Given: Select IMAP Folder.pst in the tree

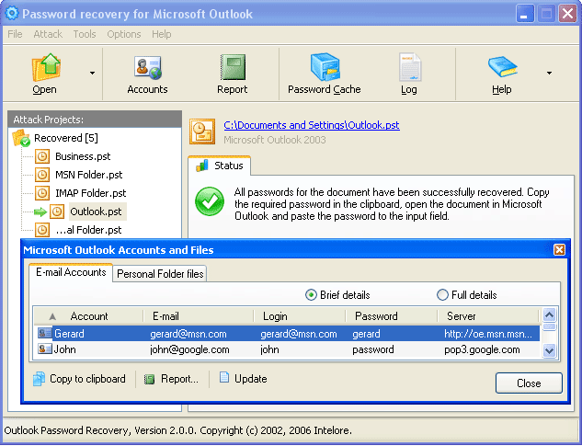Looking at the screenshot, I should pyautogui.click(x=91, y=193).
